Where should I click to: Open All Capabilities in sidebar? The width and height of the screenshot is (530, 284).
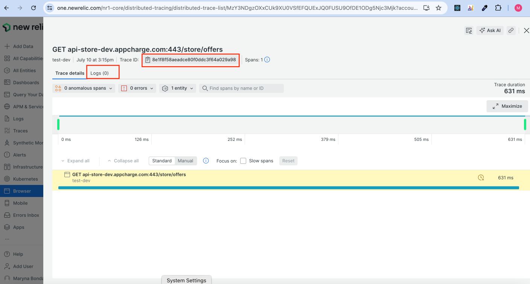(22, 58)
